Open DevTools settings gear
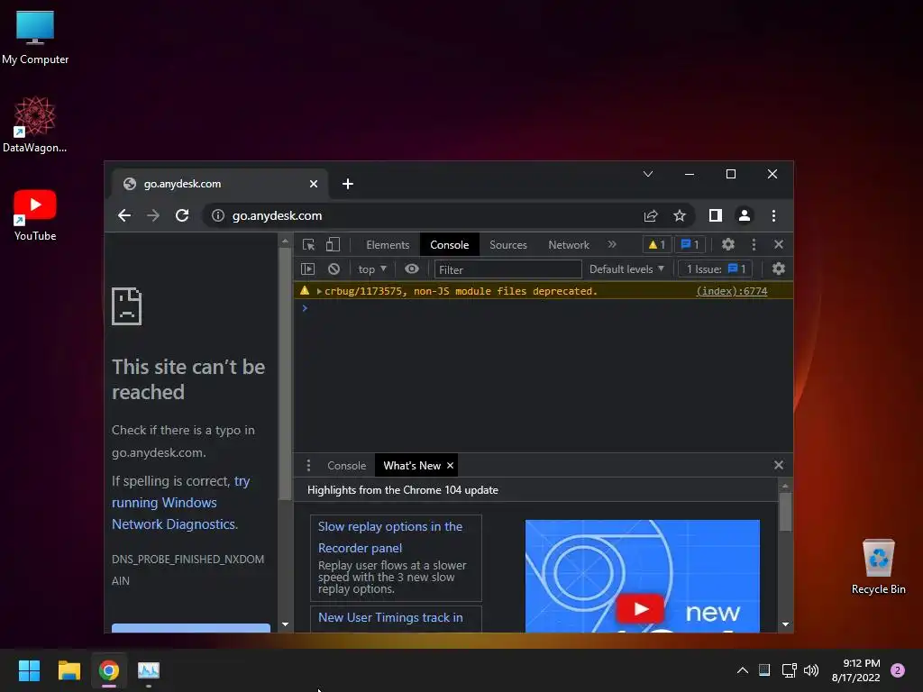This screenshot has height=692, width=923. coord(728,244)
